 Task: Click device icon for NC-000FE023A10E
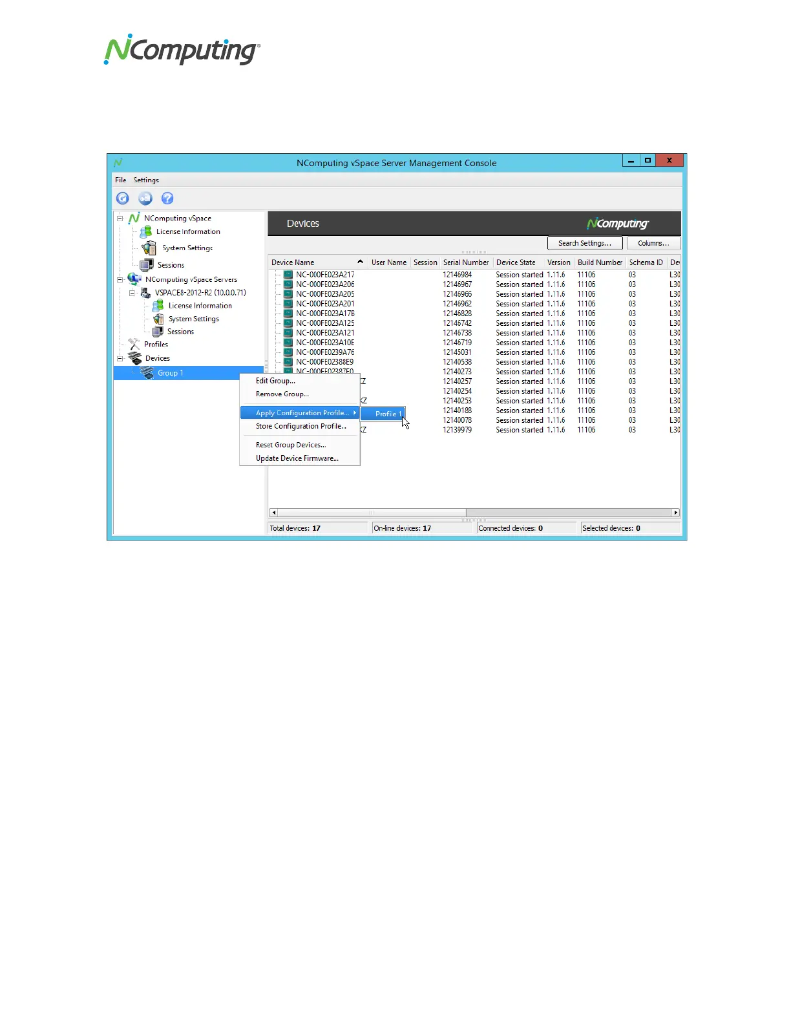click(288, 343)
